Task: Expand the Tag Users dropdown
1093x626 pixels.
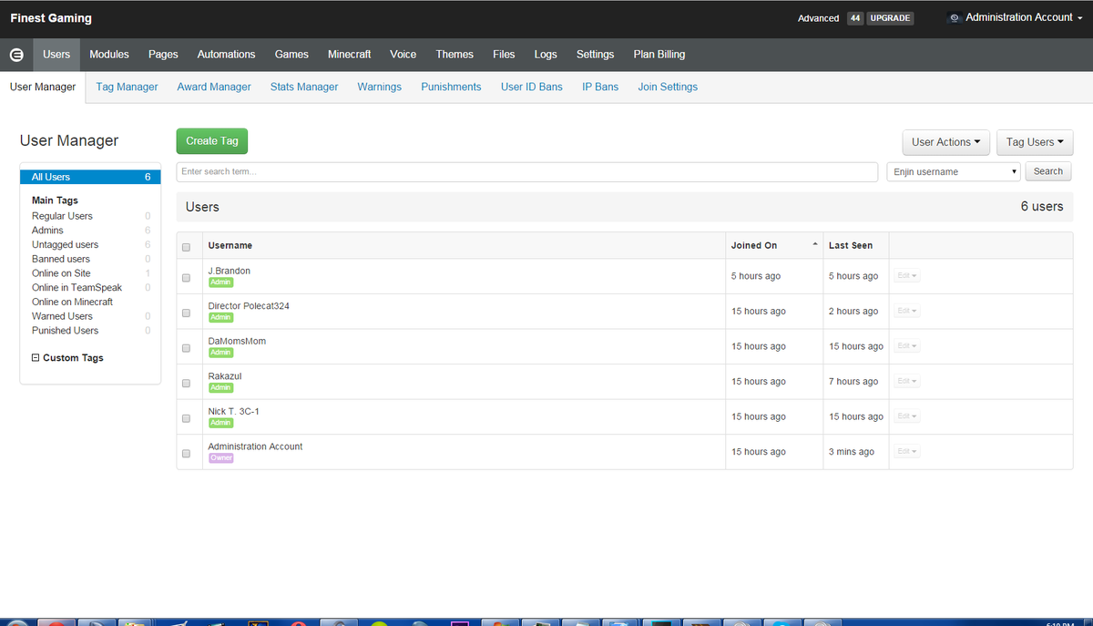Action: [1035, 142]
